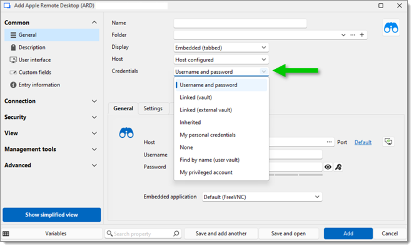Expand the Connection group
This screenshot has width=414, height=248.
94,101
